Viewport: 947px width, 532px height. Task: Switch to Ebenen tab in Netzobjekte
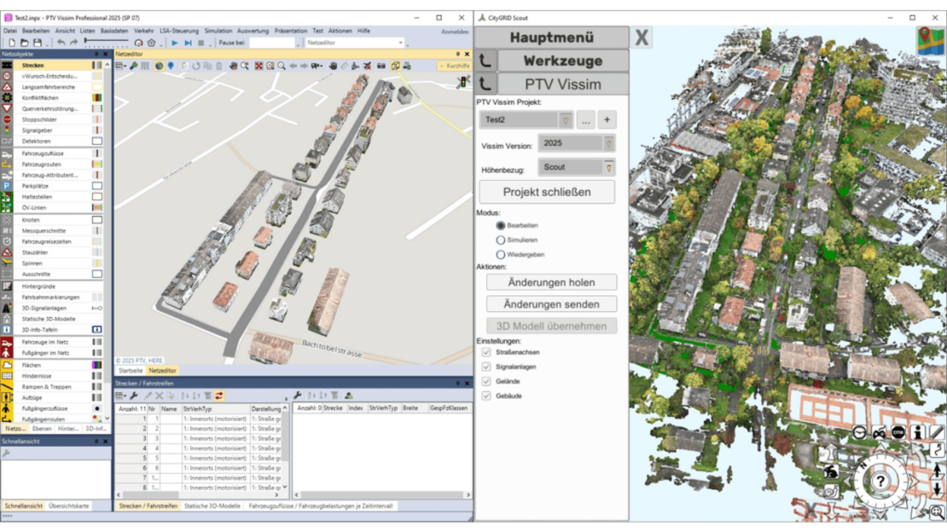[42, 429]
